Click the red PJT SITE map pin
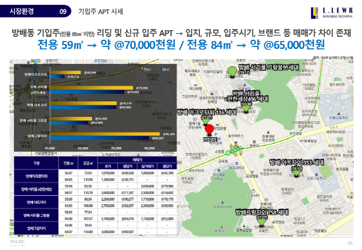 [209, 130]
